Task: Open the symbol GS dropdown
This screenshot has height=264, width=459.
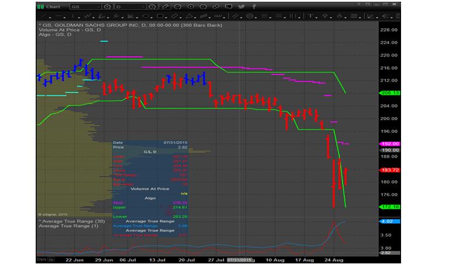Action: pos(98,6)
